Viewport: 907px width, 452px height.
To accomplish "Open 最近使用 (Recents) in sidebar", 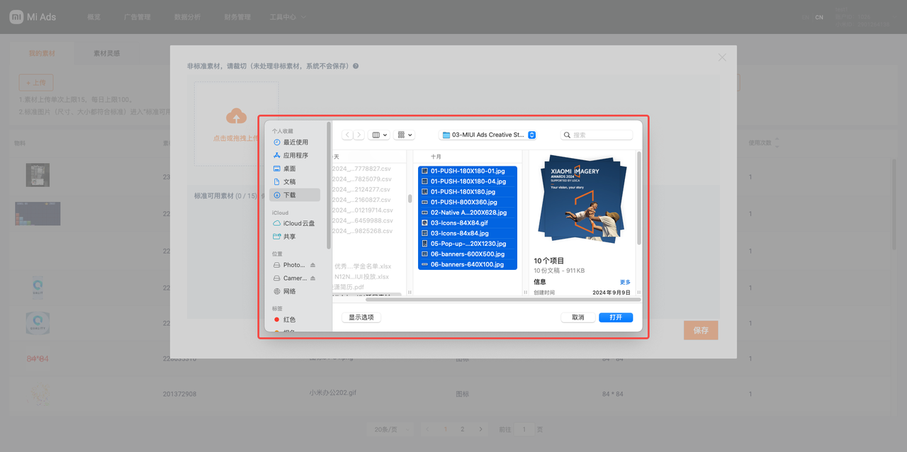I will pos(295,142).
